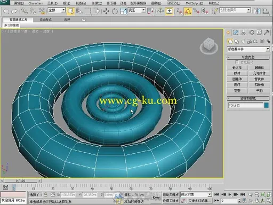
Task: Toggle the 2D Snaps button
Action: click(179, 11)
